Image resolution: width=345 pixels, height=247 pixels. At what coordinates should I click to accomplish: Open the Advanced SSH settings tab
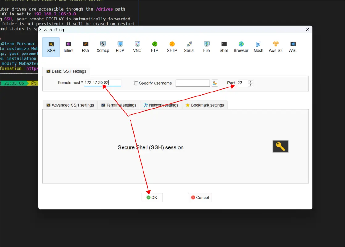pos(70,105)
